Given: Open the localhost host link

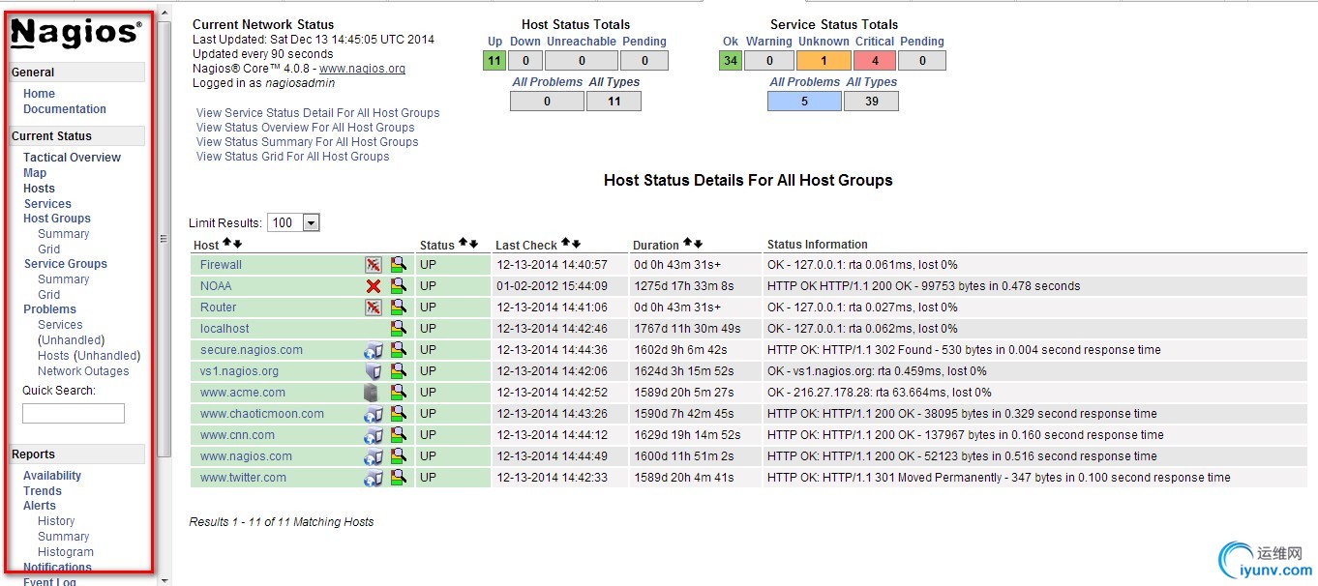Looking at the screenshot, I should point(225,329).
